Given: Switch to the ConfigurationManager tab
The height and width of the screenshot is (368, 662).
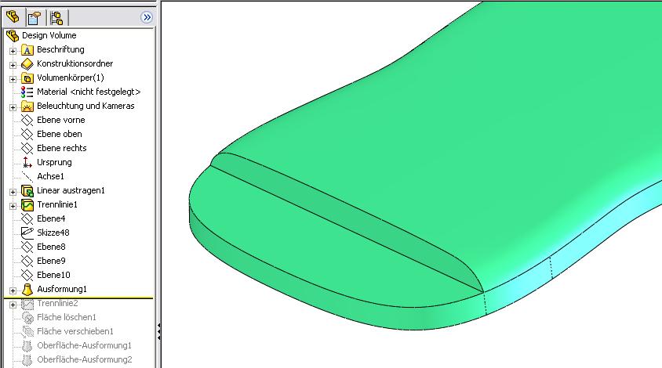Looking at the screenshot, I should (x=56, y=18).
